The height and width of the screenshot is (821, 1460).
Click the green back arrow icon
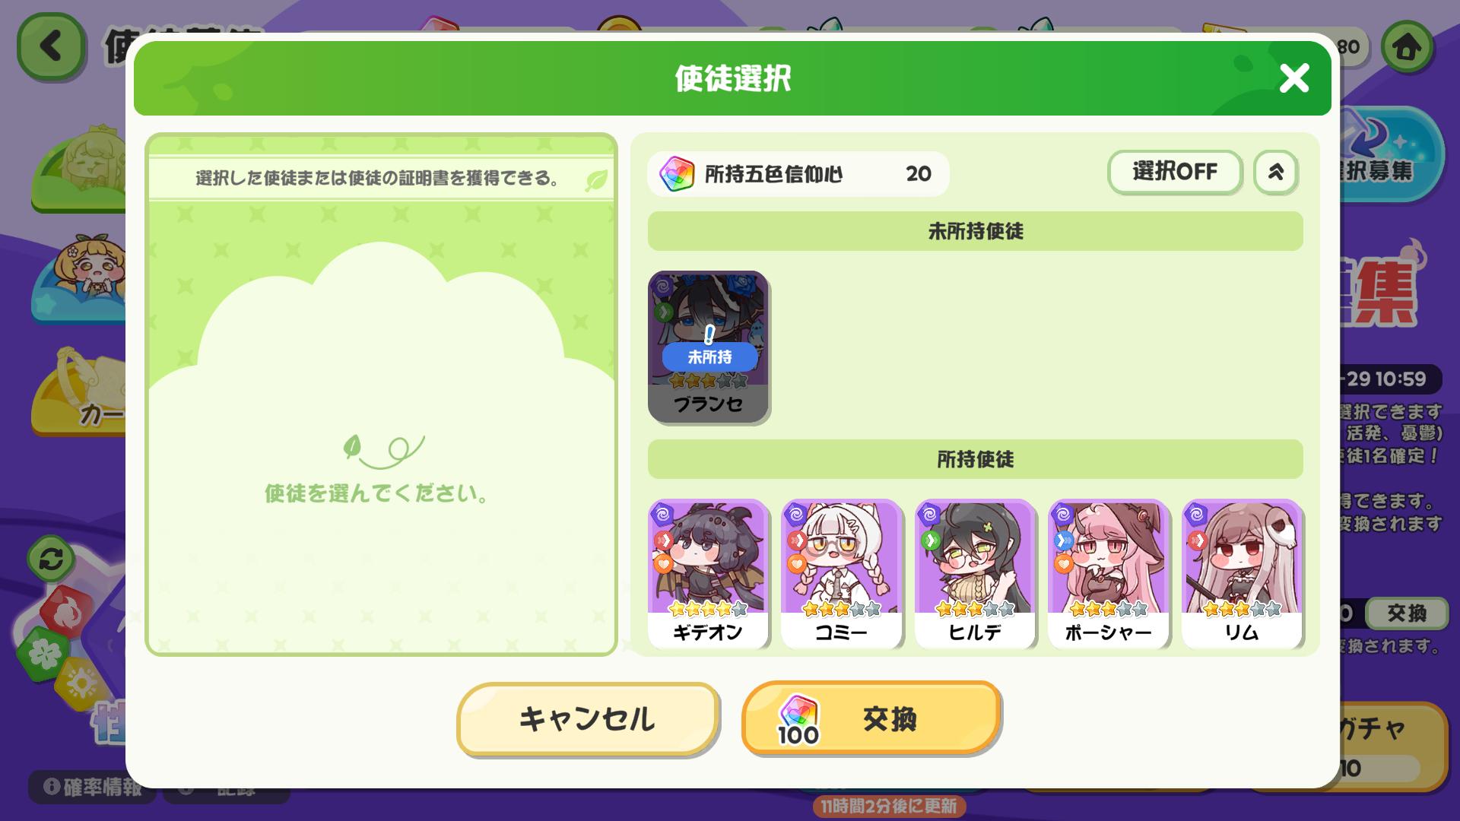(50, 46)
